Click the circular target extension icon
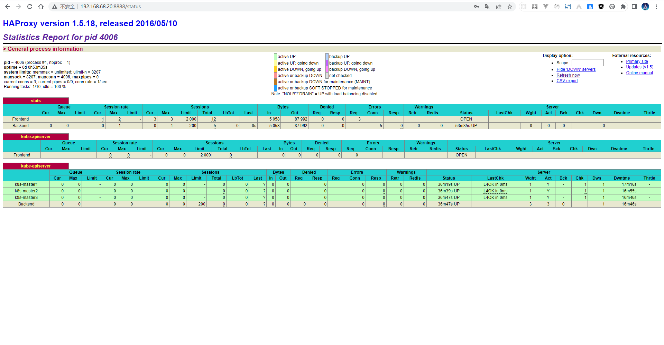The width and height of the screenshot is (664, 345). pyautogui.click(x=557, y=7)
